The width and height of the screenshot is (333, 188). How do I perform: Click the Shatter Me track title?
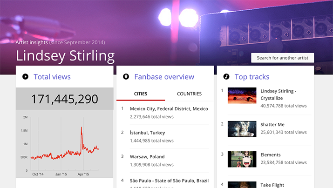[272, 125]
